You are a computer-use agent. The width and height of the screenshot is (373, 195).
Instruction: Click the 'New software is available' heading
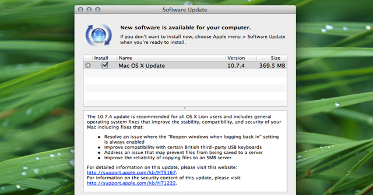point(186,28)
